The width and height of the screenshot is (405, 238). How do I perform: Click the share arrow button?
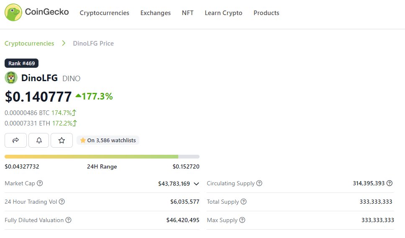pos(15,141)
